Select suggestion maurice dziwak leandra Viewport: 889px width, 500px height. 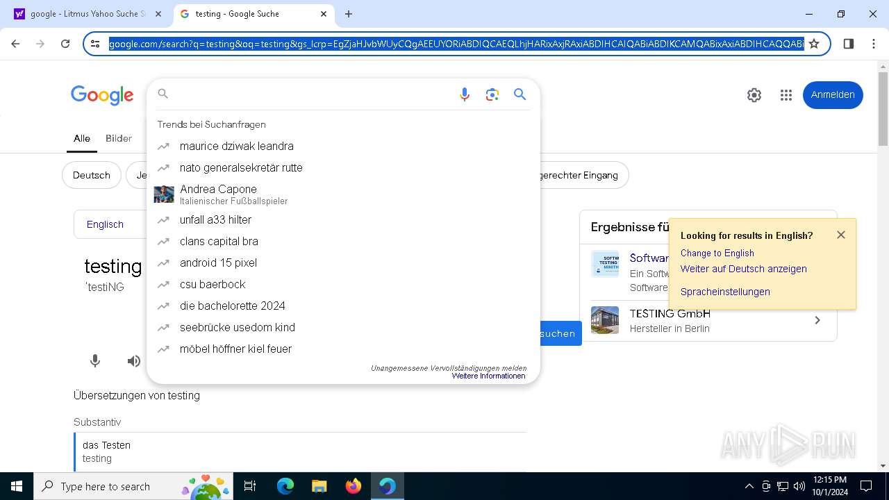[x=343, y=146]
